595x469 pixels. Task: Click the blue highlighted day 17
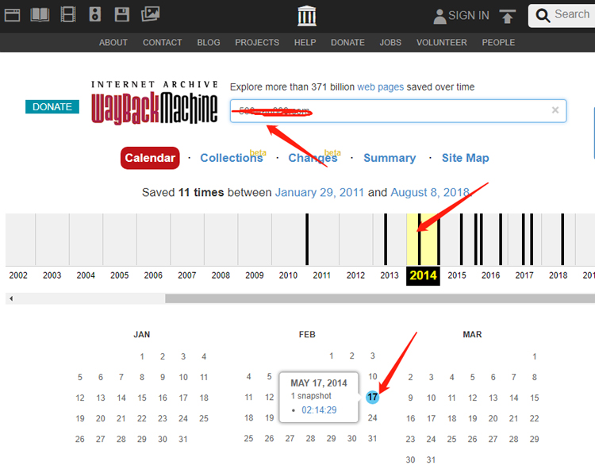tap(372, 398)
